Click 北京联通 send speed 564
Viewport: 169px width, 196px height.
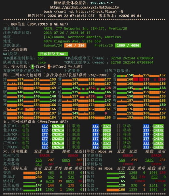pyautogui.click(x=122, y=160)
